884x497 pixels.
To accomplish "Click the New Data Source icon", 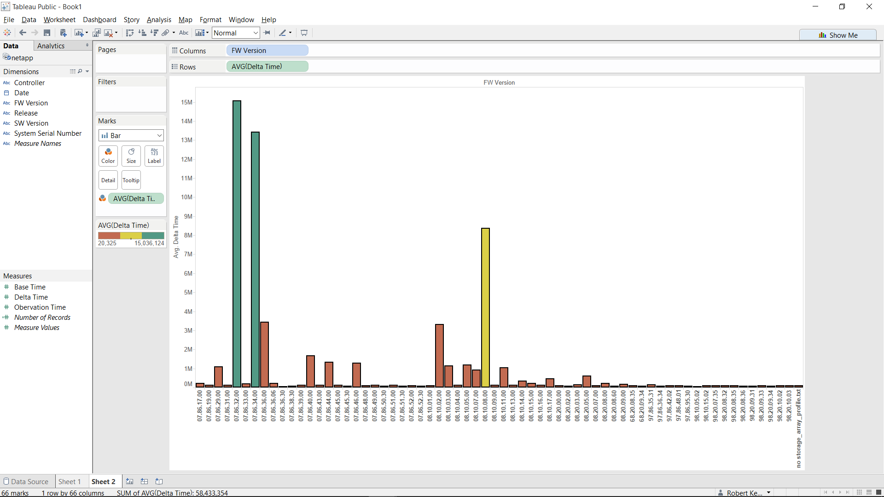I will pyautogui.click(x=64, y=33).
